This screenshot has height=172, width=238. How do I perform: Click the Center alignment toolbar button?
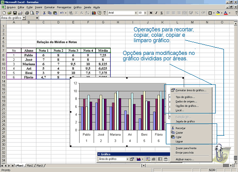(x=174, y=13)
